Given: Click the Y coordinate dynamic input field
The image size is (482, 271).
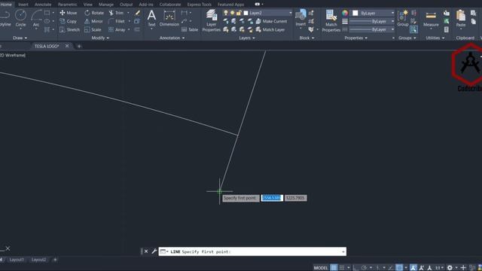Looking at the screenshot, I should click(295, 198).
